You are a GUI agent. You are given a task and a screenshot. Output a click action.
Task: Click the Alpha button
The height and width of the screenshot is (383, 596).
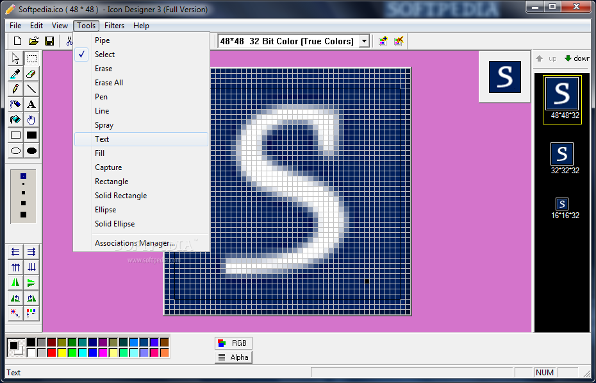pyautogui.click(x=233, y=357)
